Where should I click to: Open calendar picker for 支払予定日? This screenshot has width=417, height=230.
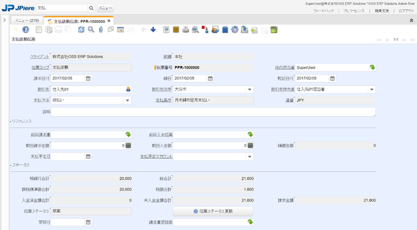tap(88, 156)
